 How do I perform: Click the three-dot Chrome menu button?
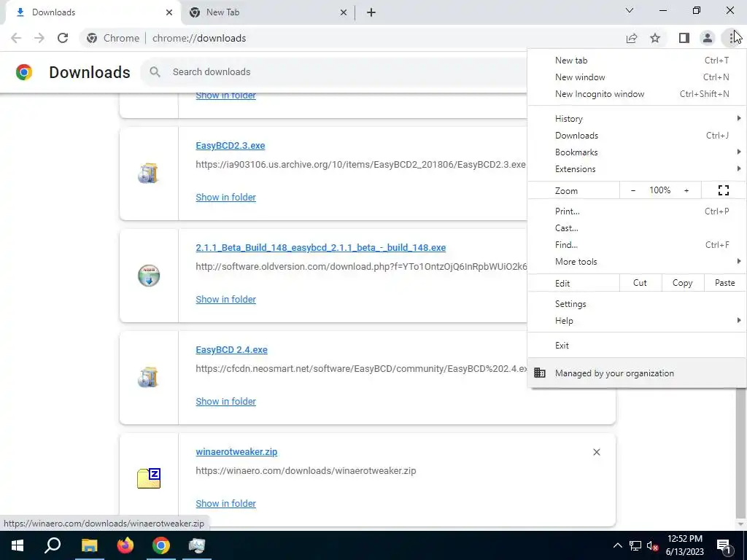tap(732, 38)
